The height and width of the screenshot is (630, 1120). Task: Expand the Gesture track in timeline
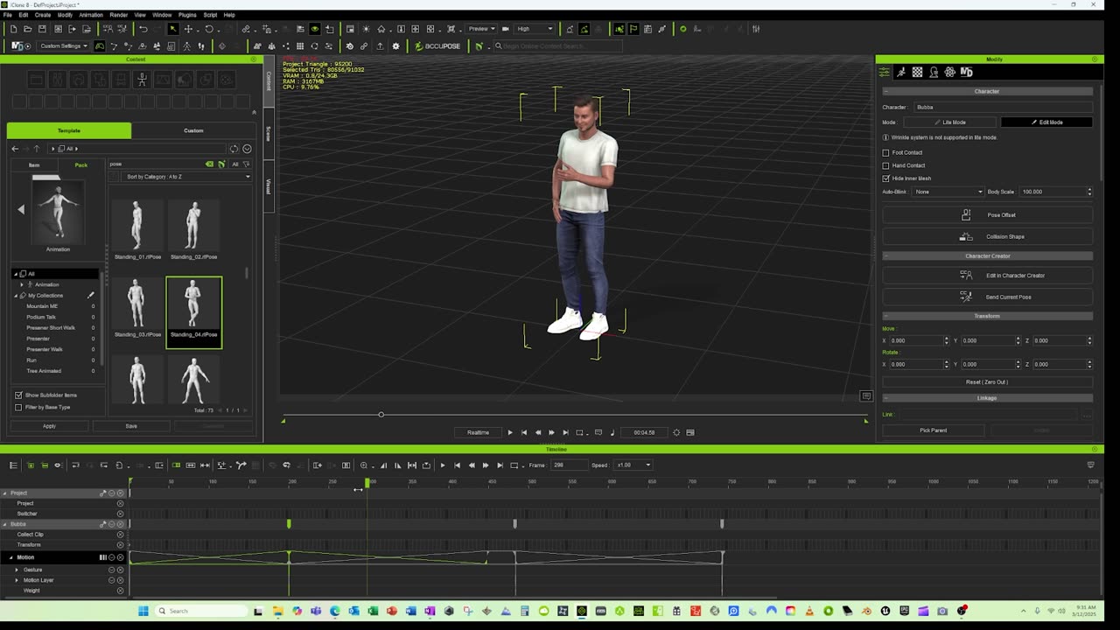click(17, 570)
